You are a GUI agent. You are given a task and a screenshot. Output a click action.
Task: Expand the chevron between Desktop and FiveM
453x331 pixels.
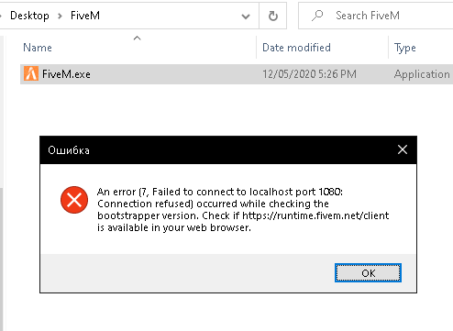point(60,16)
